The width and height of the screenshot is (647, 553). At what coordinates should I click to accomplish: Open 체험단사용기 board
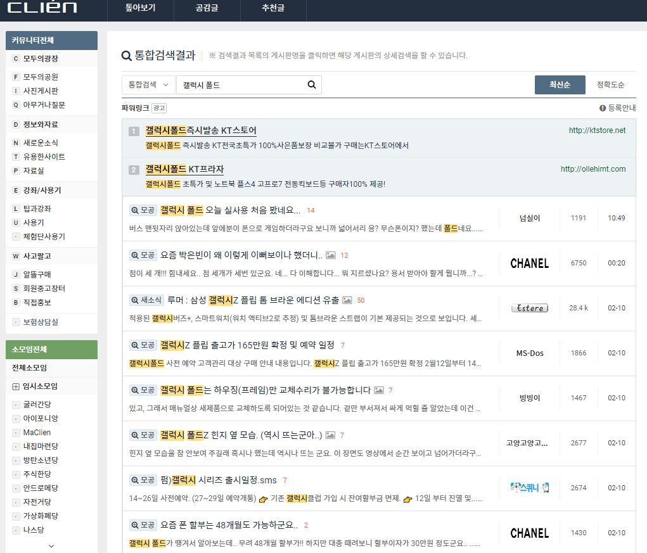coord(44,237)
